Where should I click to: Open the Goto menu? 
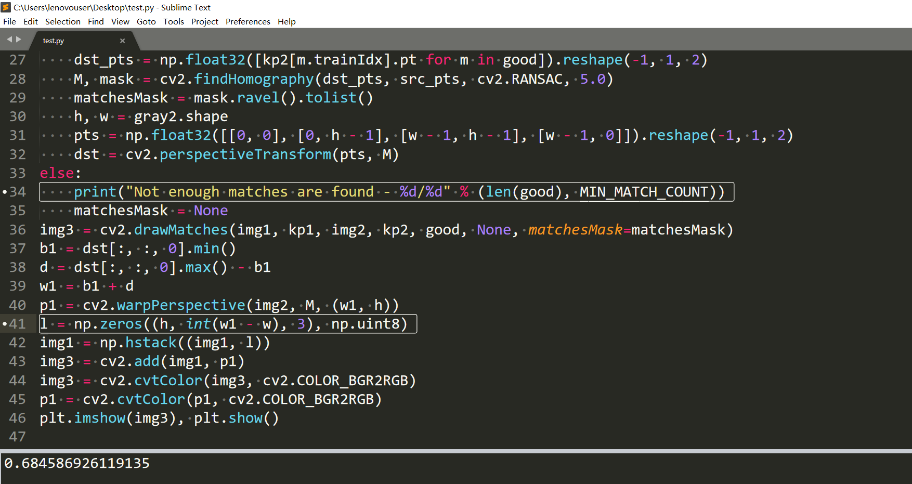[146, 21]
